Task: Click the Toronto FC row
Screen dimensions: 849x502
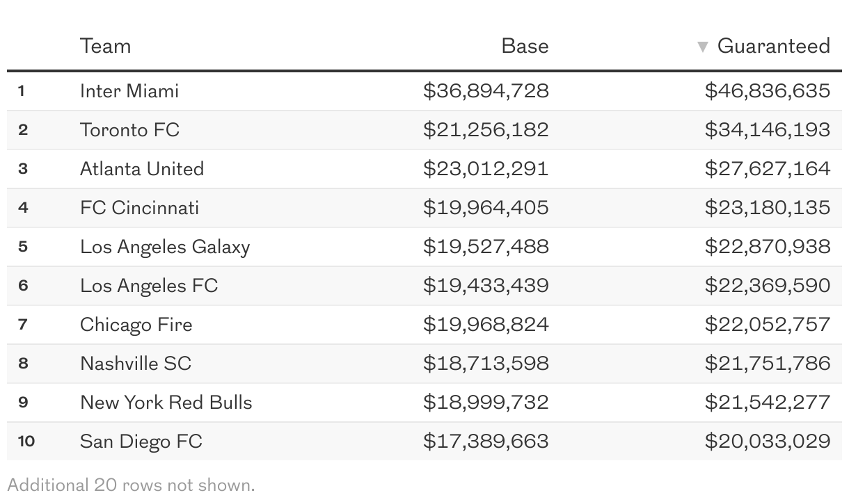Action: (129, 130)
